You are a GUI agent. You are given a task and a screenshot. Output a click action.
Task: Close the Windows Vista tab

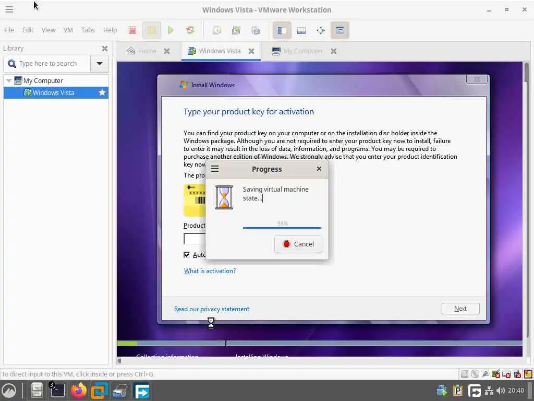251,51
